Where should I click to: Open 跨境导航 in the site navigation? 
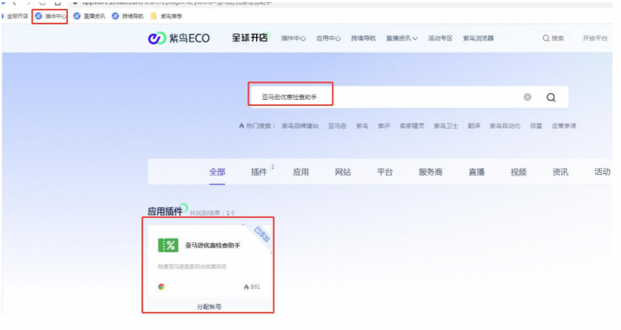pos(364,39)
